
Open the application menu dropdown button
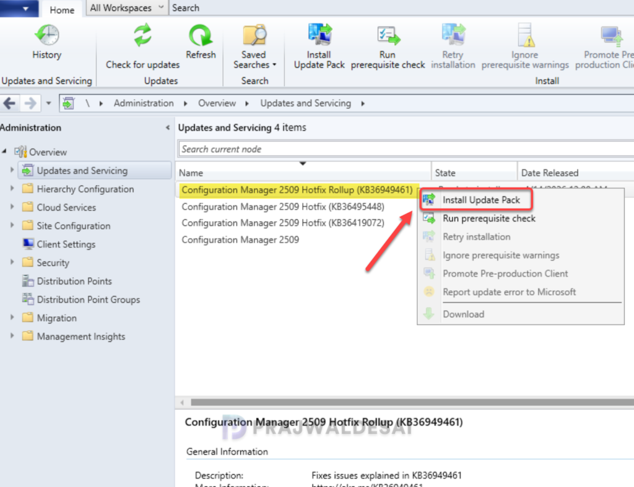[19, 8]
